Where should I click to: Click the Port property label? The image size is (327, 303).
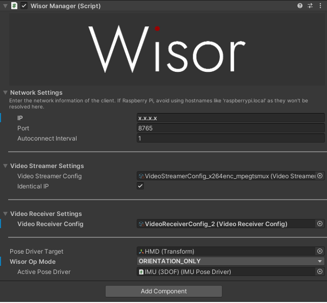23,128
